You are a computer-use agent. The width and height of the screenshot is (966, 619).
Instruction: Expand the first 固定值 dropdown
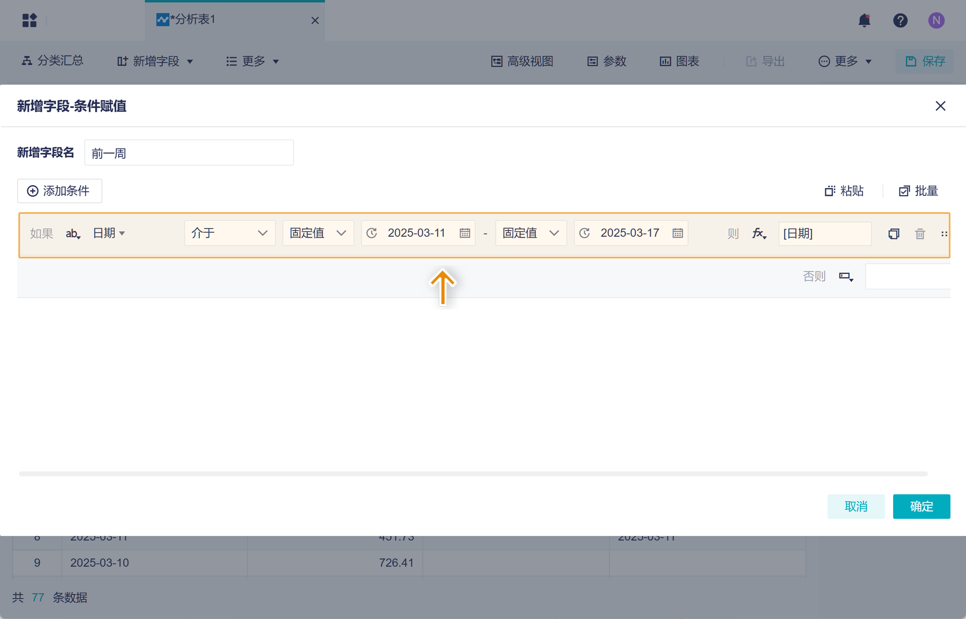318,233
